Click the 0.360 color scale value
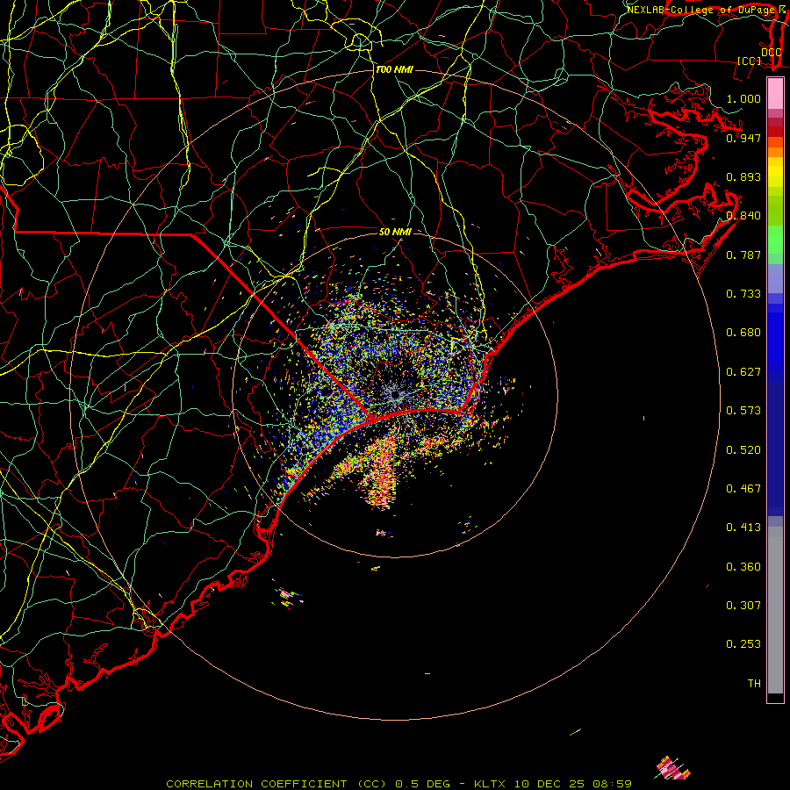Viewport: 790px width, 790px height. [x=743, y=567]
